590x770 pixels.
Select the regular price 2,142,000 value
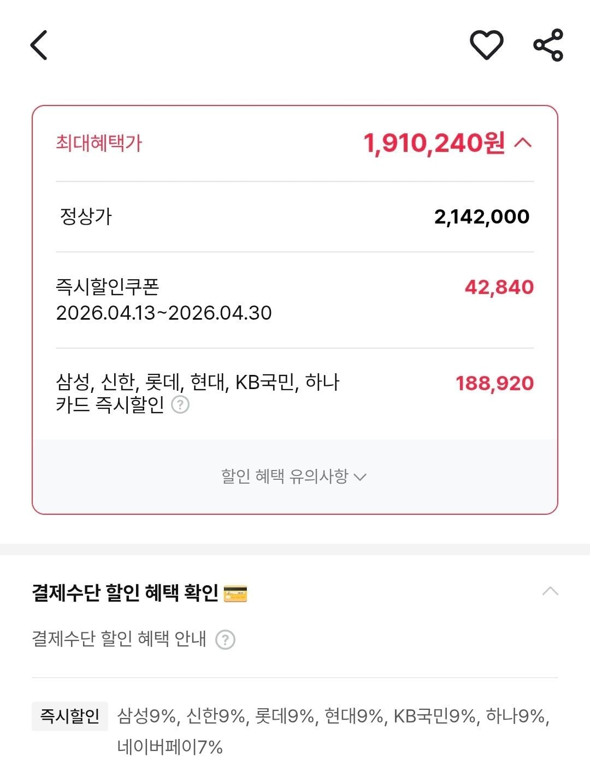pos(481,217)
